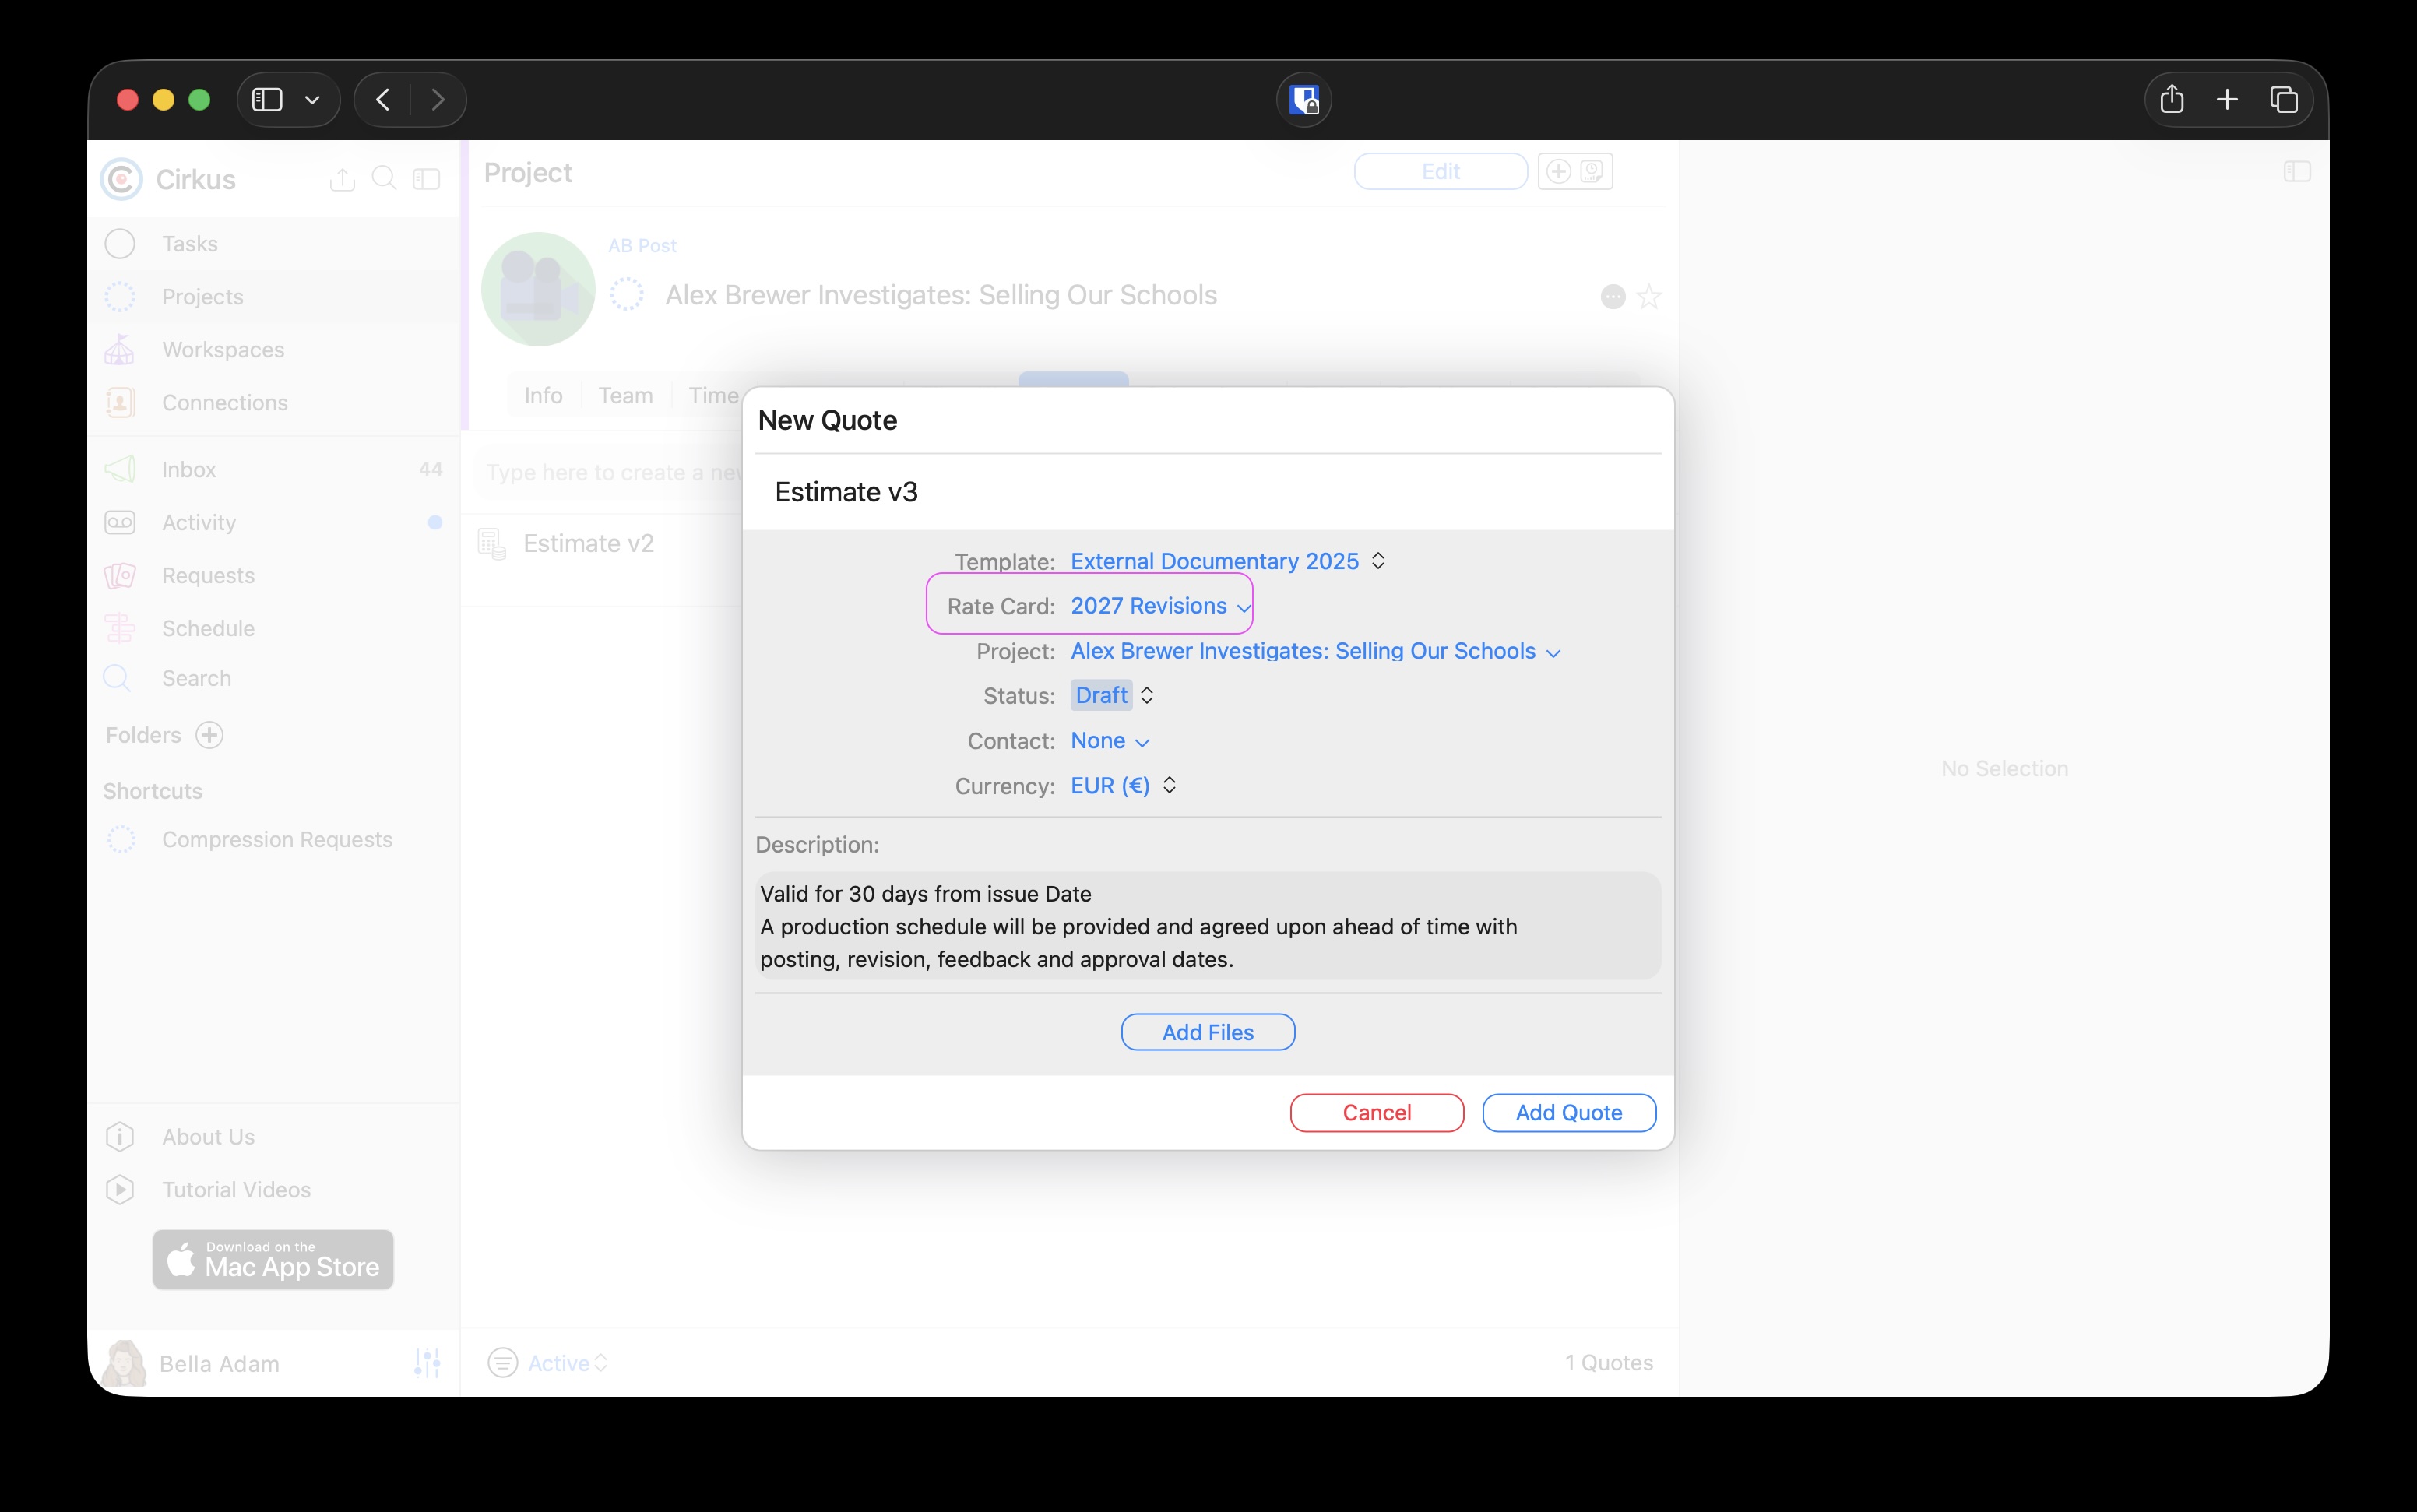This screenshot has width=2417, height=1512.
Task: Click the Add Files button
Action: coord(1208,1032)
